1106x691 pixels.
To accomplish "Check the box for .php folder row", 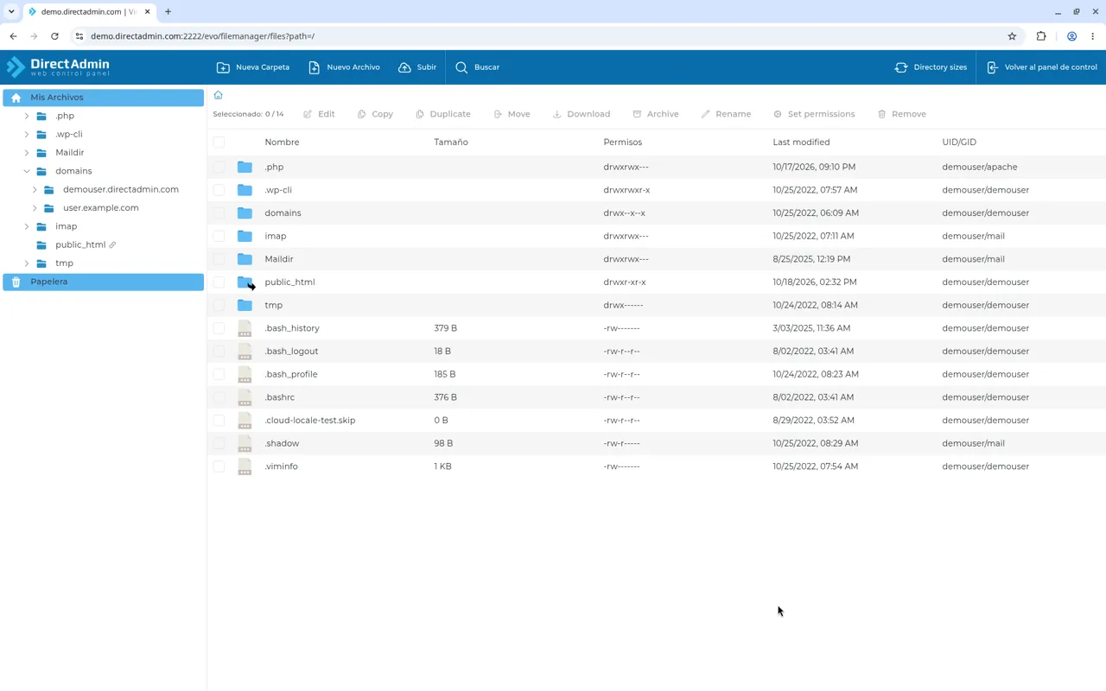I will point(219,167).
